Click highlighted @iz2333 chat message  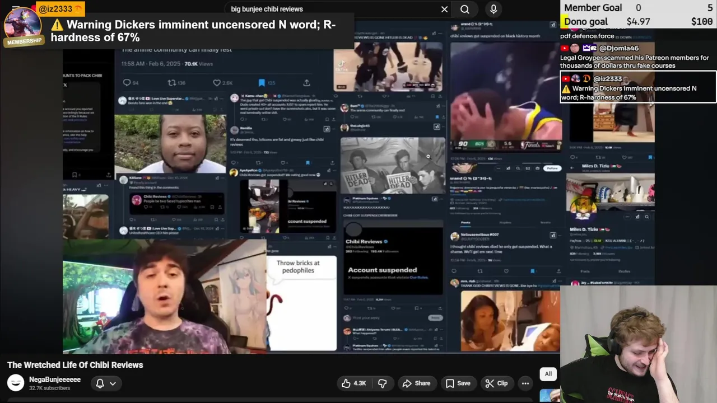click(x=638, y=87)
